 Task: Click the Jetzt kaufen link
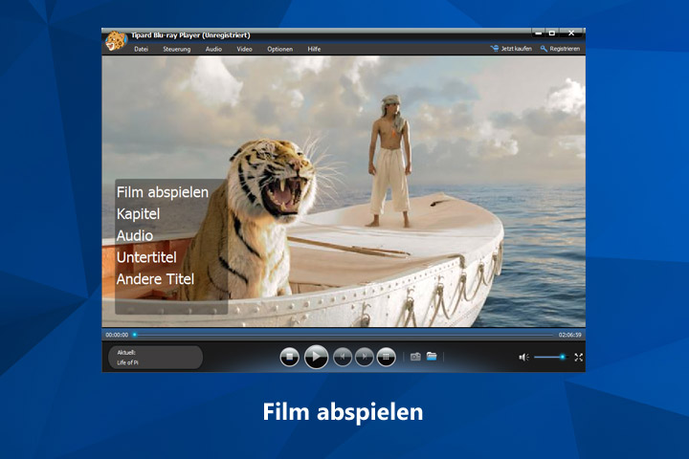point(517,49)
